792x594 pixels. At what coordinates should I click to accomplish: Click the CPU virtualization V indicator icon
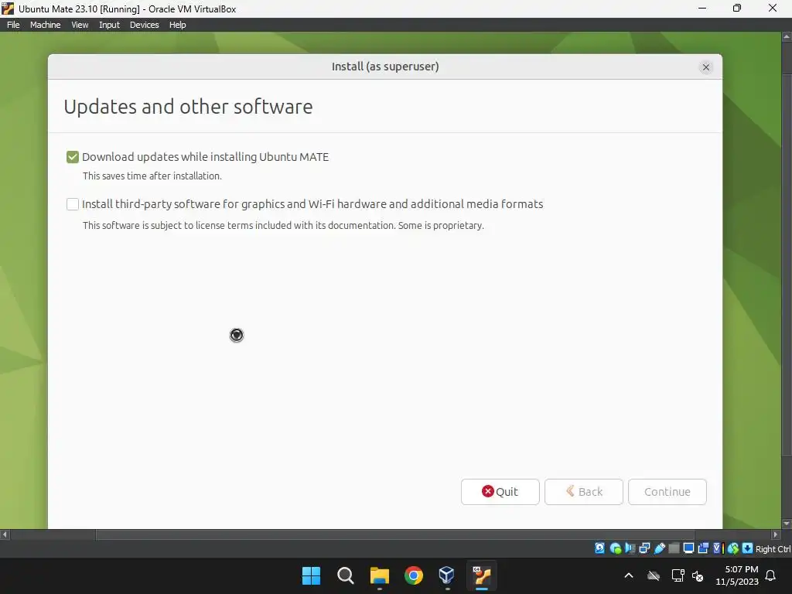(x=718, y=548)
